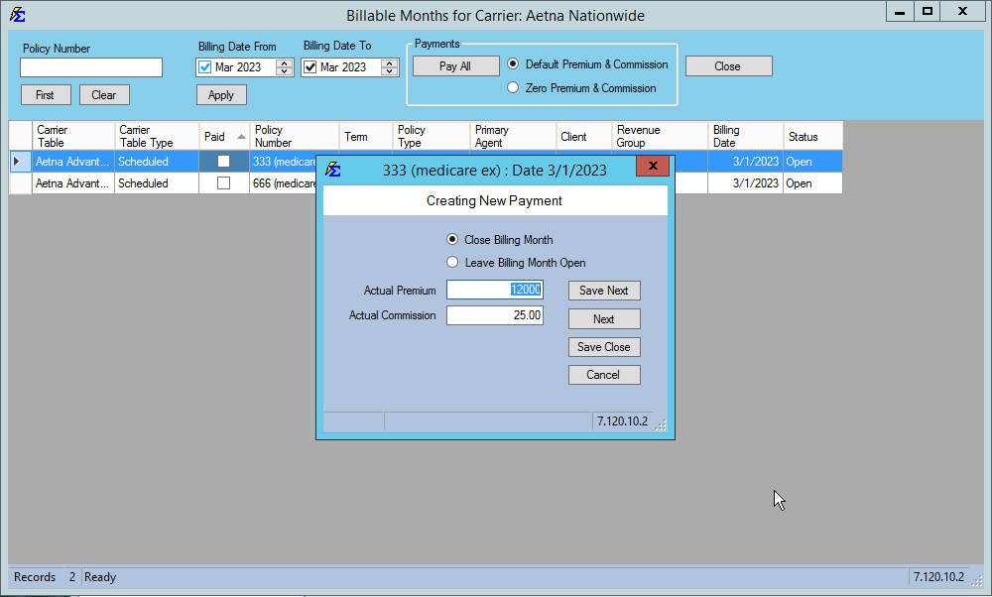Select Zero Premium & Commission option

coord(513,88)
